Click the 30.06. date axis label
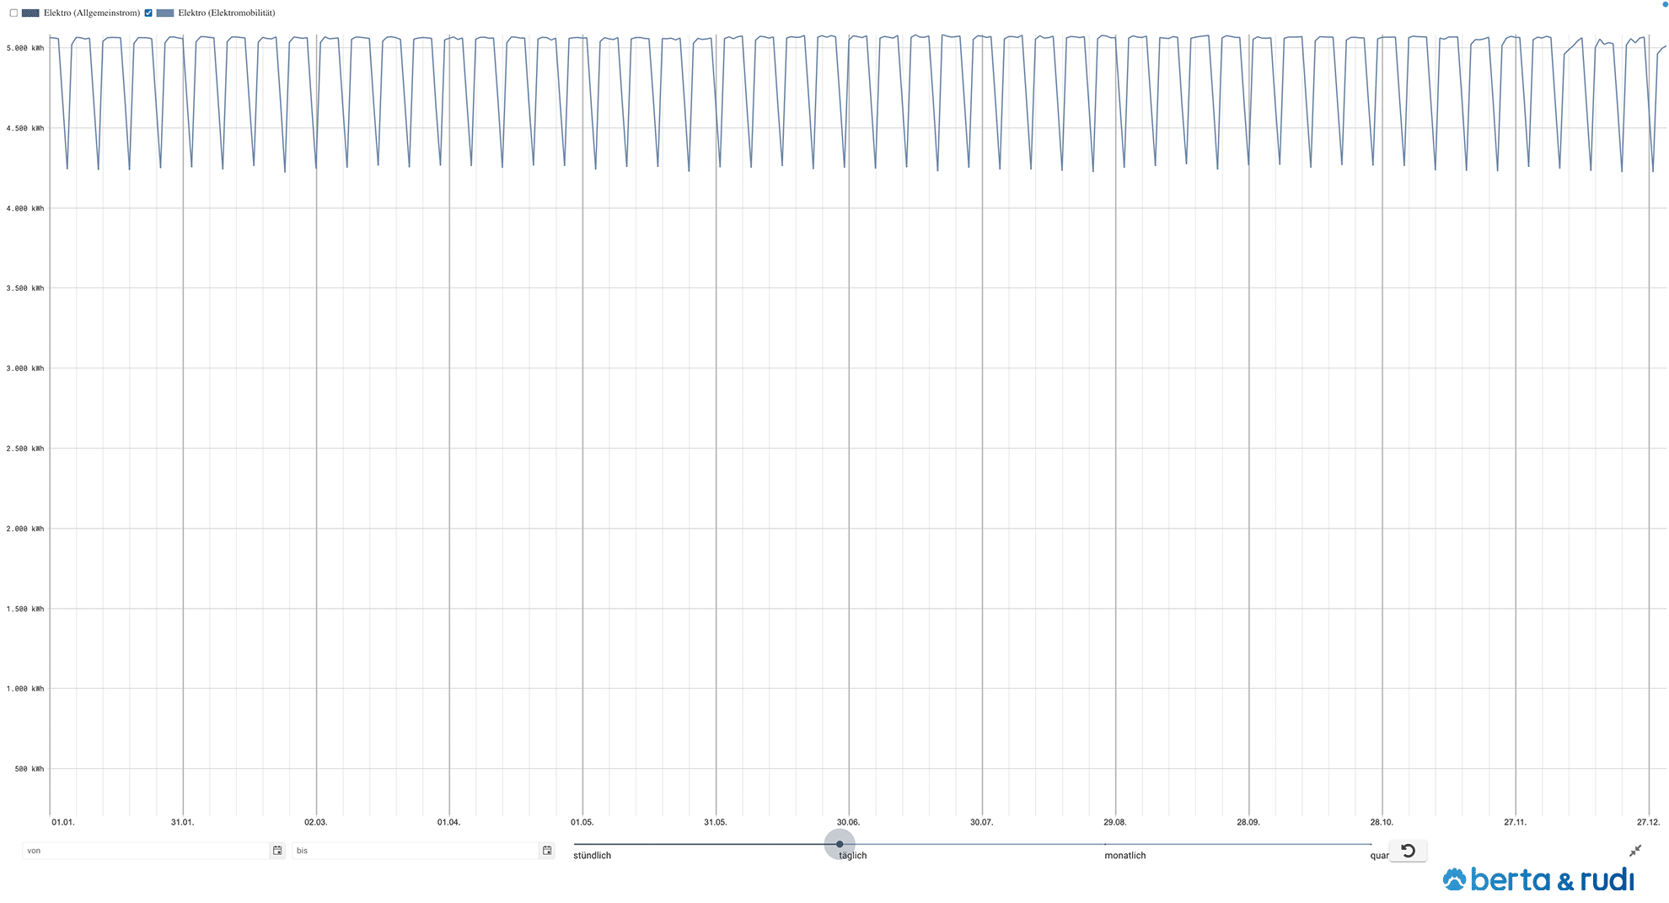Viewport: 1669px width, 903px height. pyautogui.click(x=849, y=822)
